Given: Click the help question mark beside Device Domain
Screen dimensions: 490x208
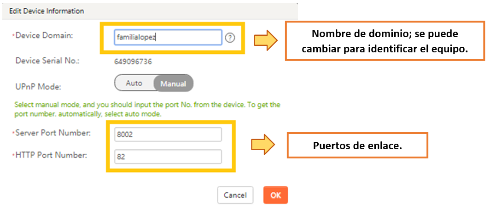Looking at the screenshot, I should click(230, 38).
